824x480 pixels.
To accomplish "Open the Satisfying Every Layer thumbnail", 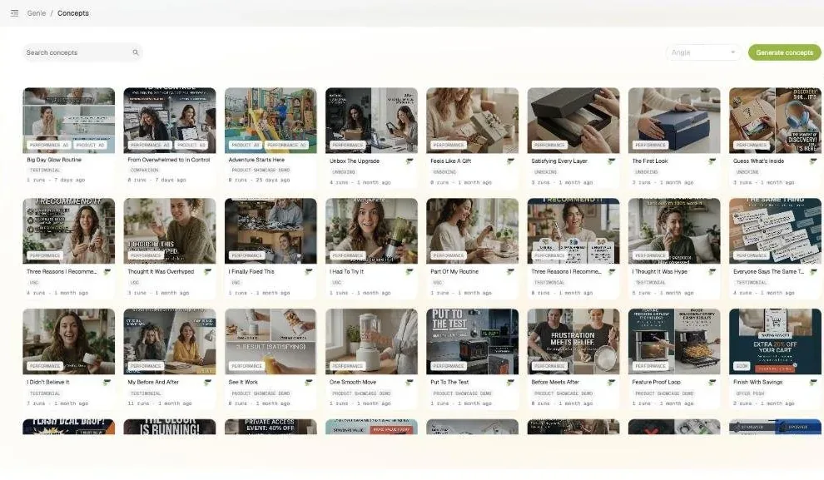I will (573, 121).
